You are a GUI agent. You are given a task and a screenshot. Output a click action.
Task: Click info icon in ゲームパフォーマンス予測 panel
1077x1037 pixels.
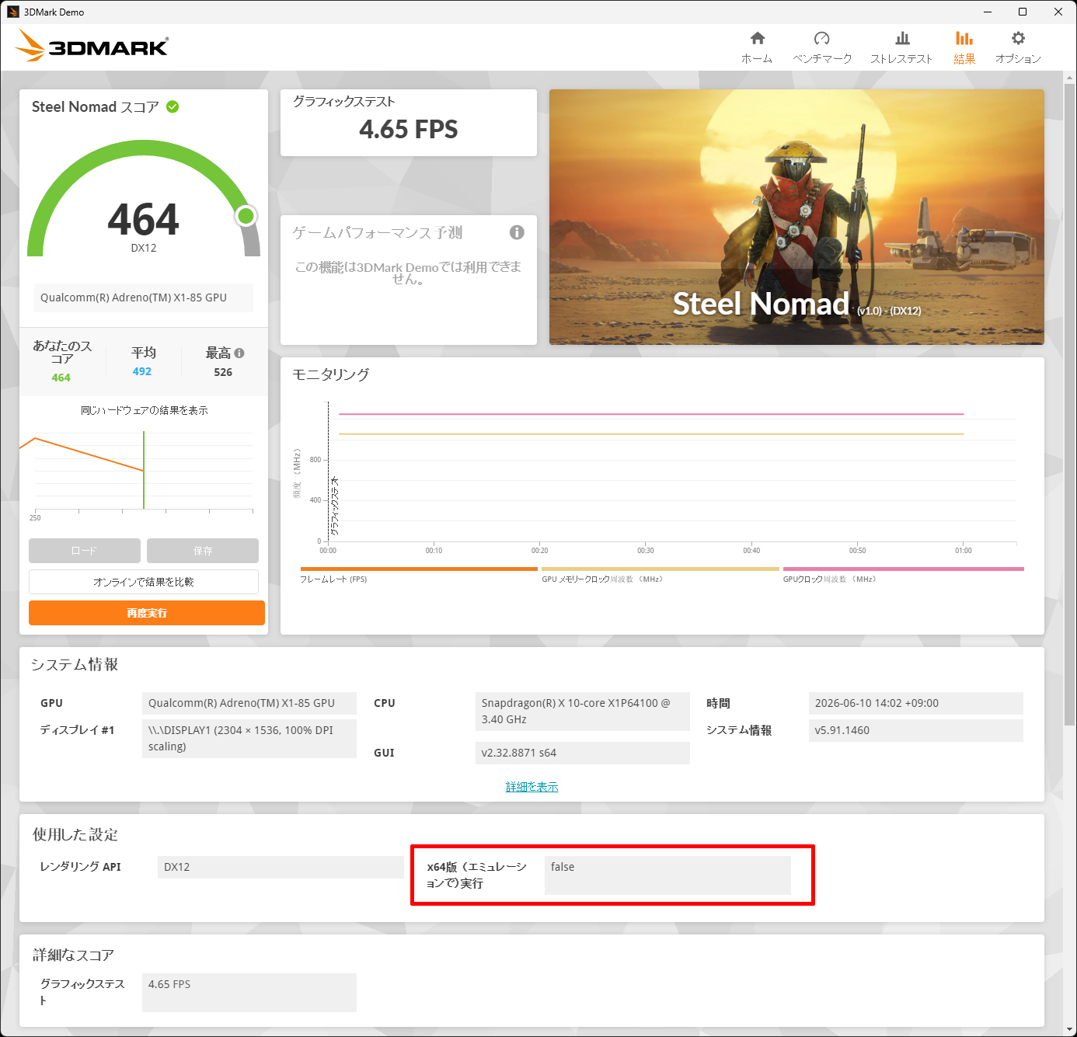(517, 232)
